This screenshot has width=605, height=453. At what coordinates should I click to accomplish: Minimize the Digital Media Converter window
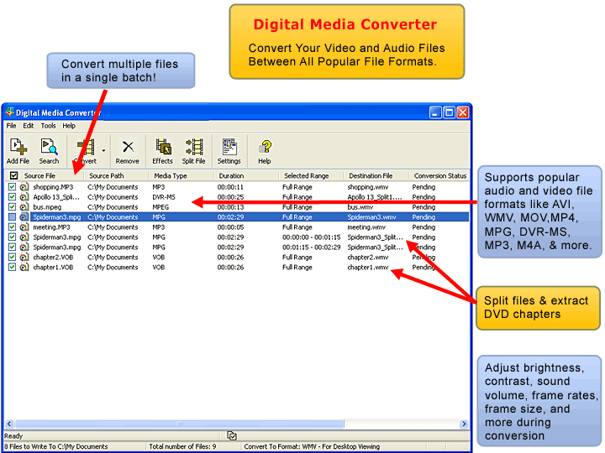click(435, 112)
